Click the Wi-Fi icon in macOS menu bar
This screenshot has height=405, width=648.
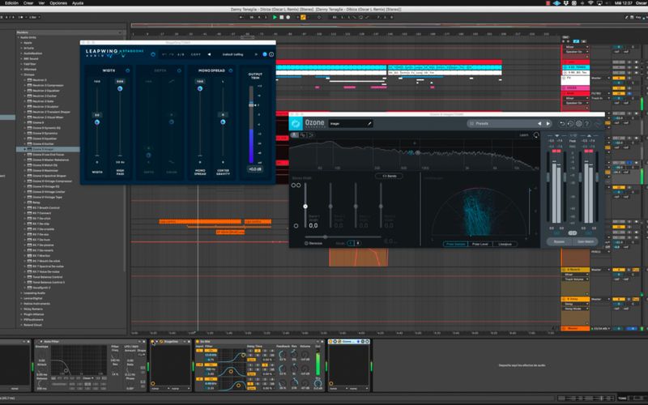pos(590,3)
